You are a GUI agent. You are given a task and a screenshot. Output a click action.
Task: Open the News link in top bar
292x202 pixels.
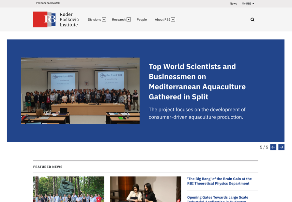tap(233, 4)
